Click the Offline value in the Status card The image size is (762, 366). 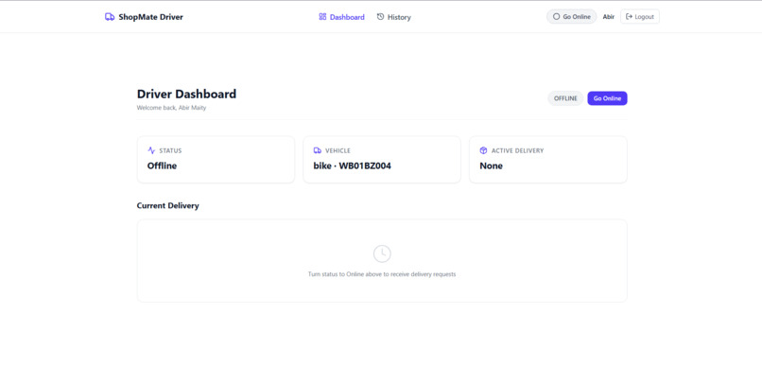coord(162,166)
